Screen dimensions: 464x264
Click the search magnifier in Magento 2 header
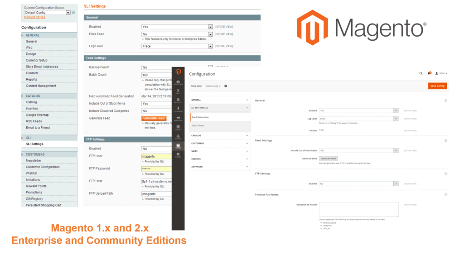click(421, 73)
